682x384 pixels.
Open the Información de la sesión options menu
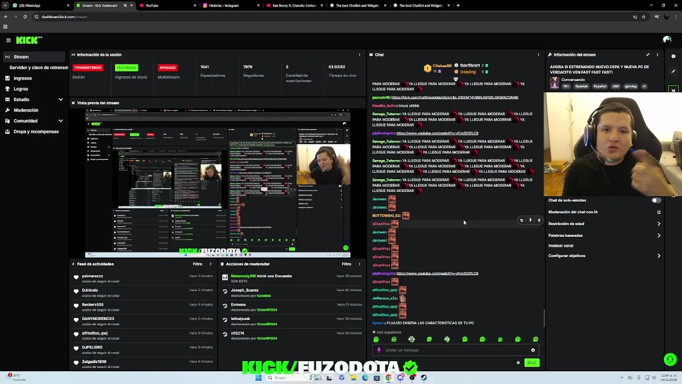(x=360, y=54)
